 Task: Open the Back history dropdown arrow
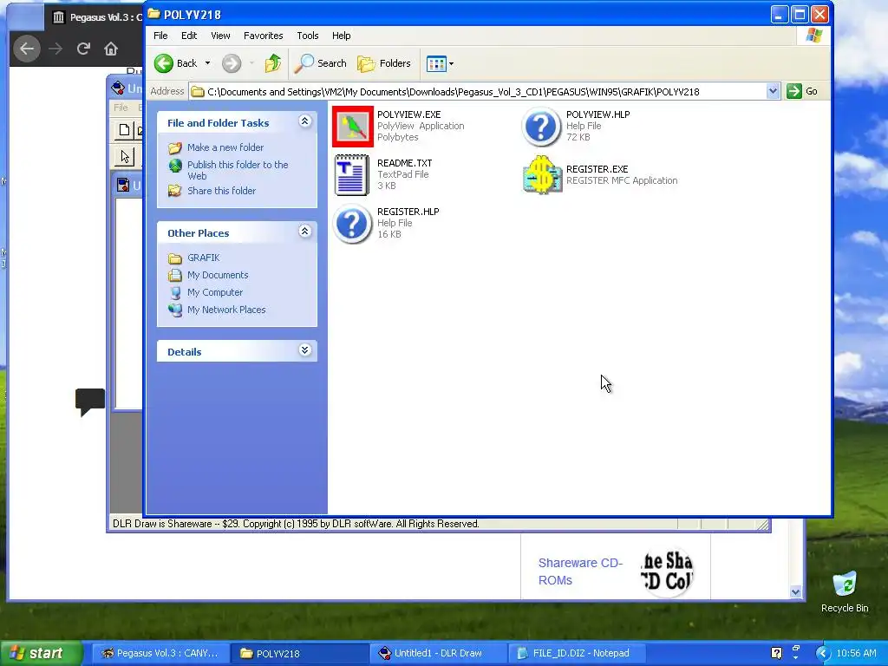tap(207, 63)
